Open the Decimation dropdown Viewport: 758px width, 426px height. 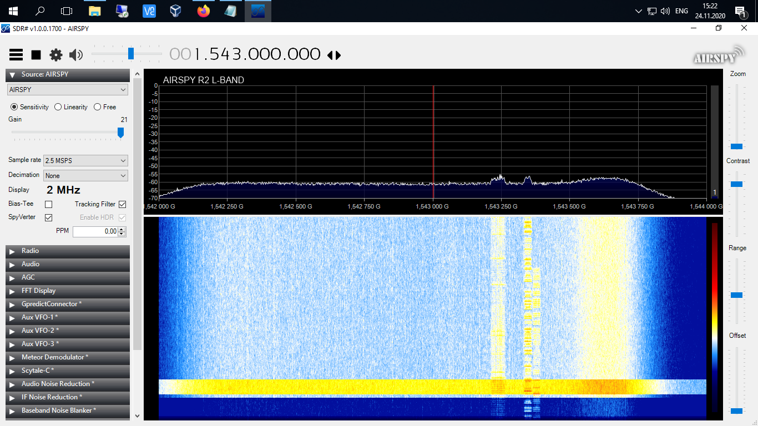coord(85,176)
